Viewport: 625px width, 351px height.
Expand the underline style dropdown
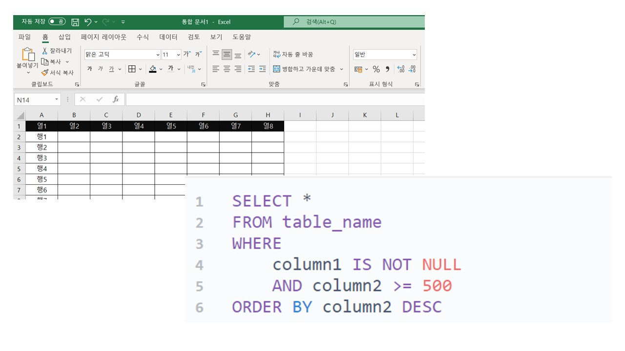tap(120, 69)
